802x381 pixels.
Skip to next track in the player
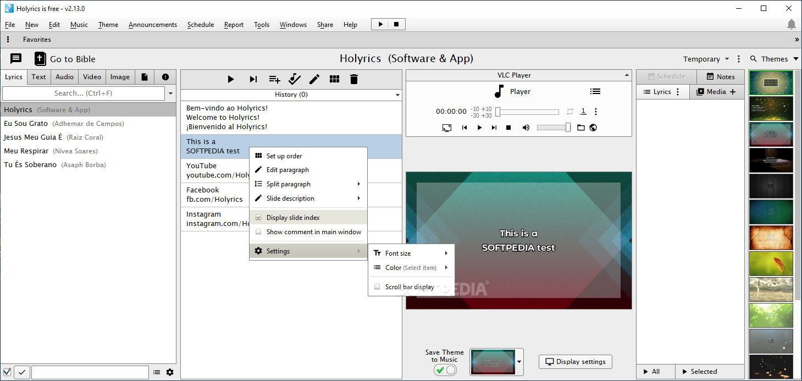494,128
